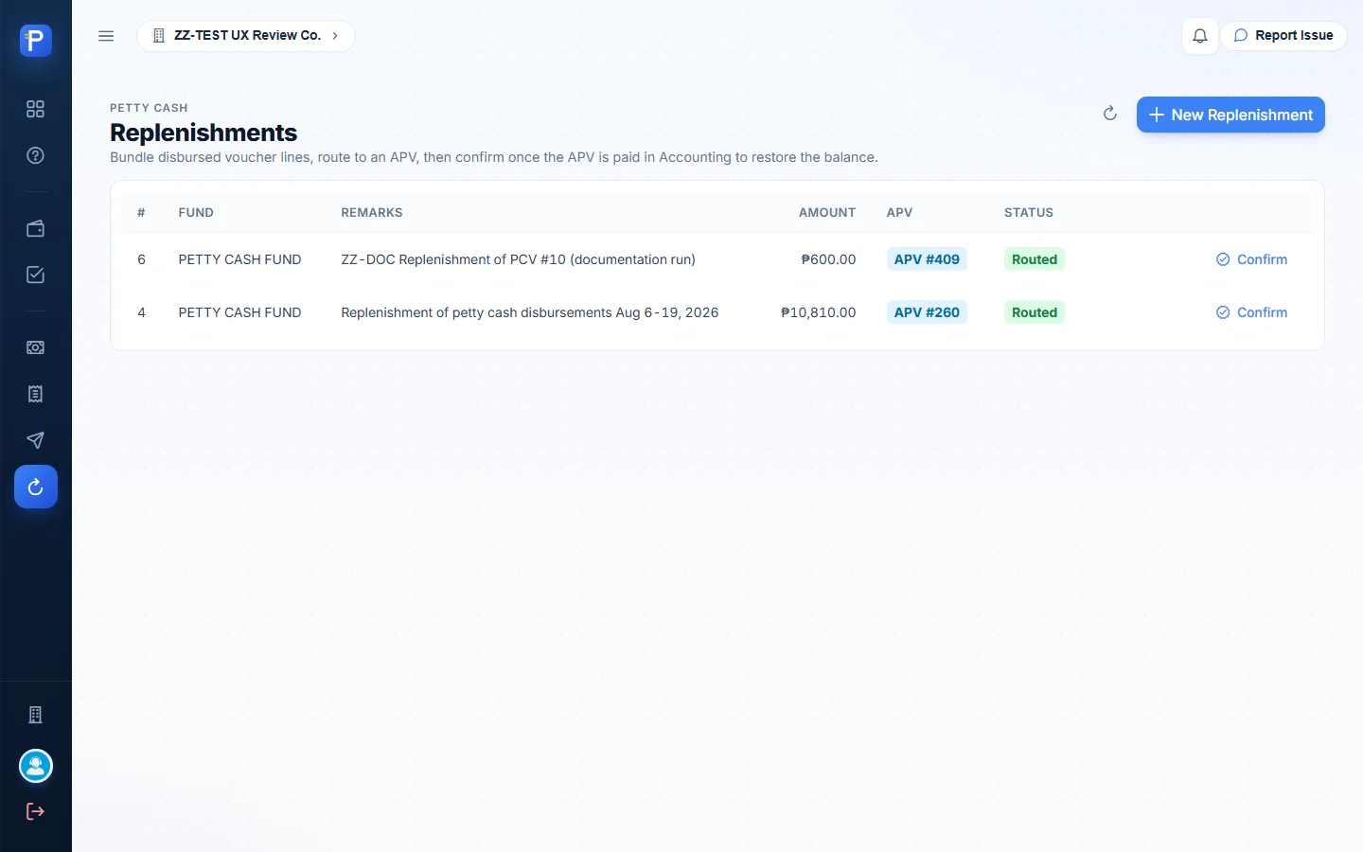Click the FUND column header

click(x=196, y=213)
